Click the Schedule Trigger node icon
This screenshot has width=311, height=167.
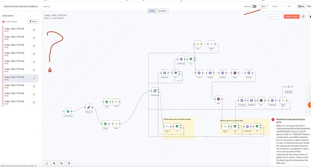68,111
